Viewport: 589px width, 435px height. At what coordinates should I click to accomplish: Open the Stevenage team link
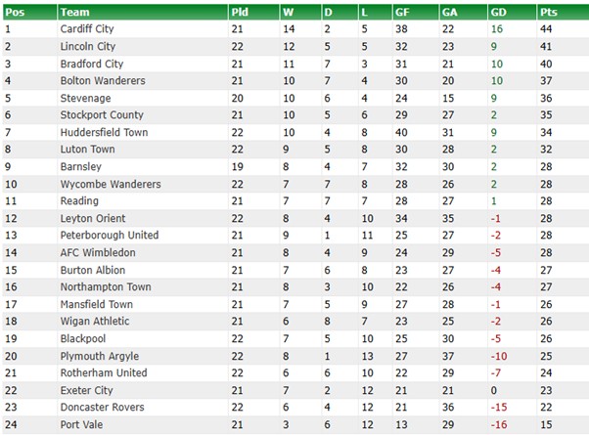(x=85, y=98)
